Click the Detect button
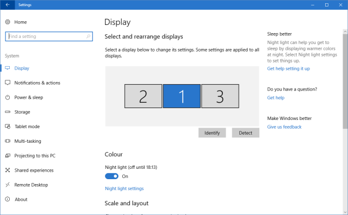The image size is (348, 215). click(245, 133)
